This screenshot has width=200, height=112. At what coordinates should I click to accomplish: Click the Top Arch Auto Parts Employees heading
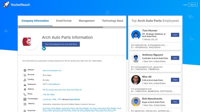tap(155, 21)
